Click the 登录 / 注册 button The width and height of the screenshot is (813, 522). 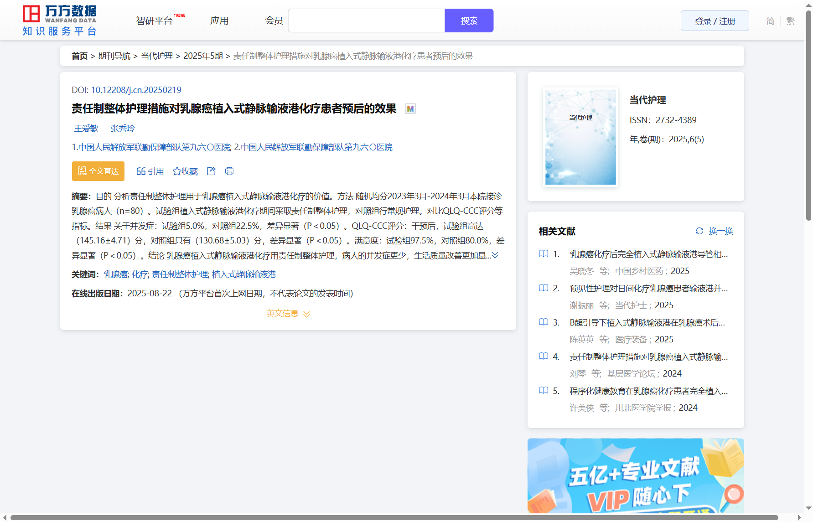tap(715, 21)
